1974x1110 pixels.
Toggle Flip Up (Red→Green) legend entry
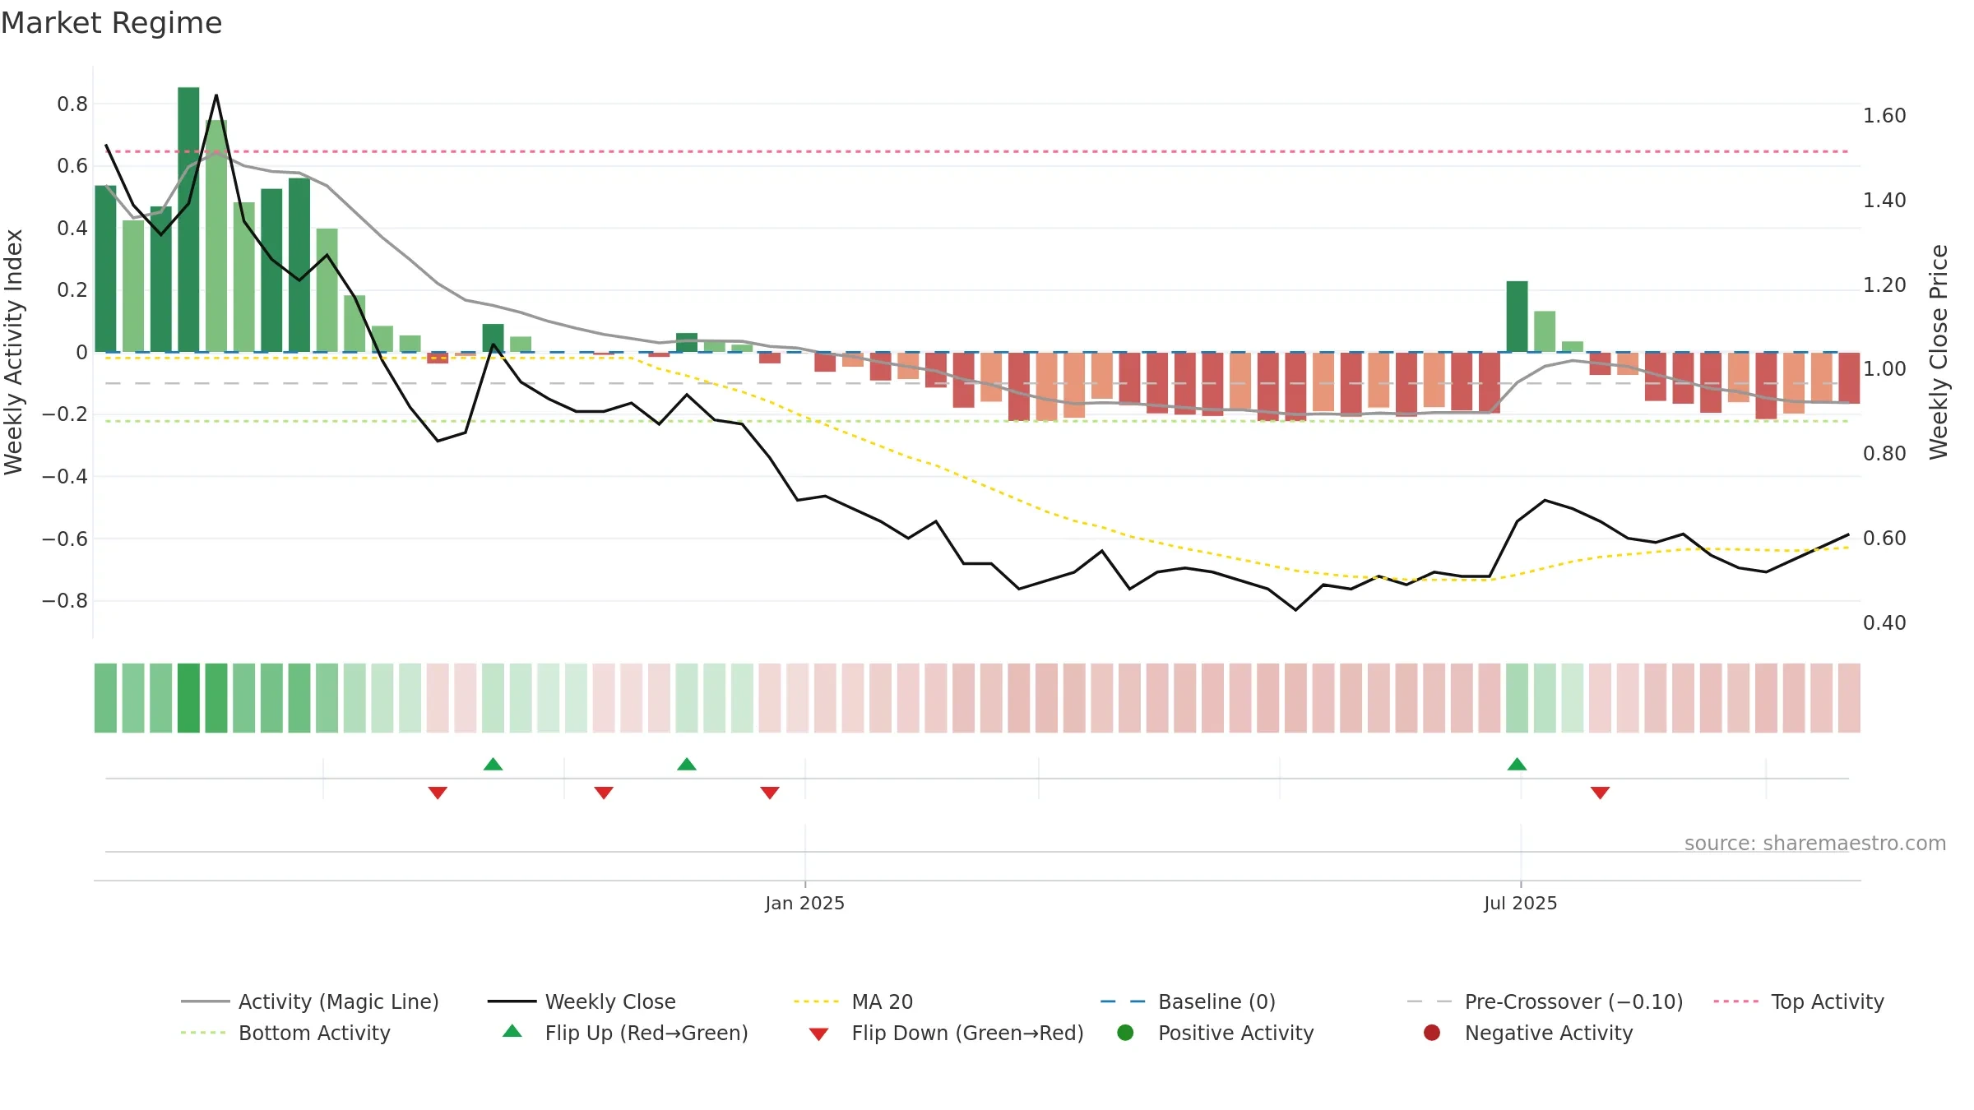tap(625, 1033)
